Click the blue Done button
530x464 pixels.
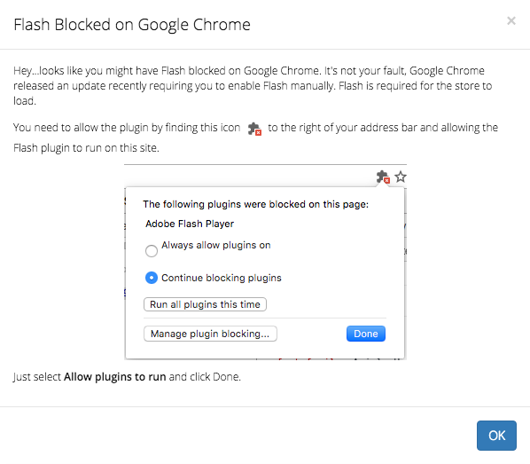click(x=366, y=334)
